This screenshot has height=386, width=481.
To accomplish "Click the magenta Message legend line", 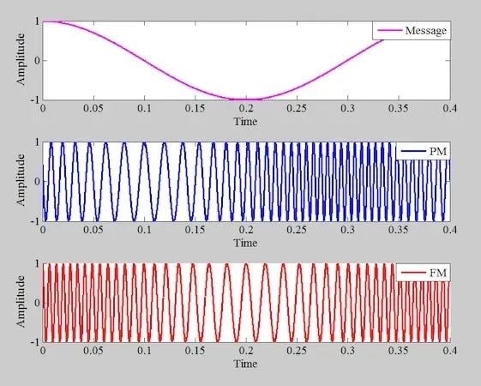I will [389, 30].
